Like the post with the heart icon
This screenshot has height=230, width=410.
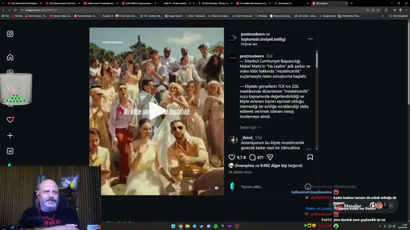[x=232, y=157]
